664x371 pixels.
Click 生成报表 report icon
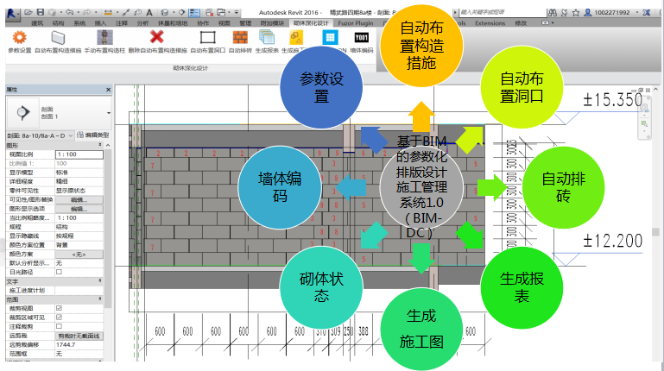[x=267, y=41]
